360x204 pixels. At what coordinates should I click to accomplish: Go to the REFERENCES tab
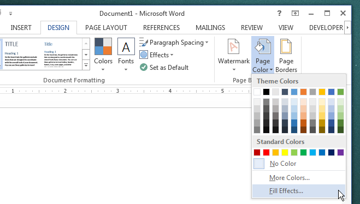pos(161,27)
